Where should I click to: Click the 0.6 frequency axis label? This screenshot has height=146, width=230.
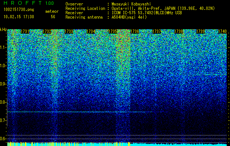click(x=3, y=139)
